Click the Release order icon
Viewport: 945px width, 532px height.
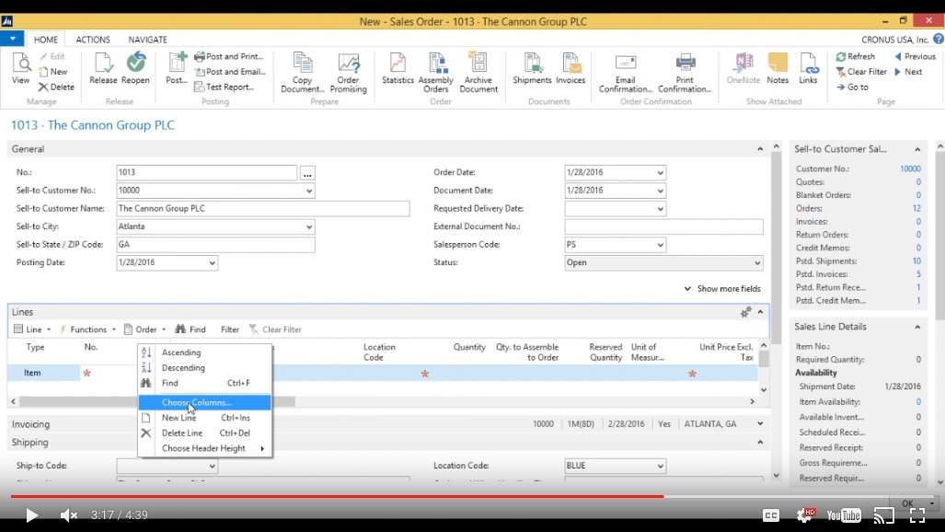[103, 68]
